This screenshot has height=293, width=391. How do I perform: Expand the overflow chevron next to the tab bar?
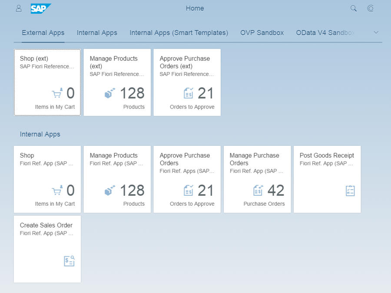pyautogui.click(x=375, y=32)
